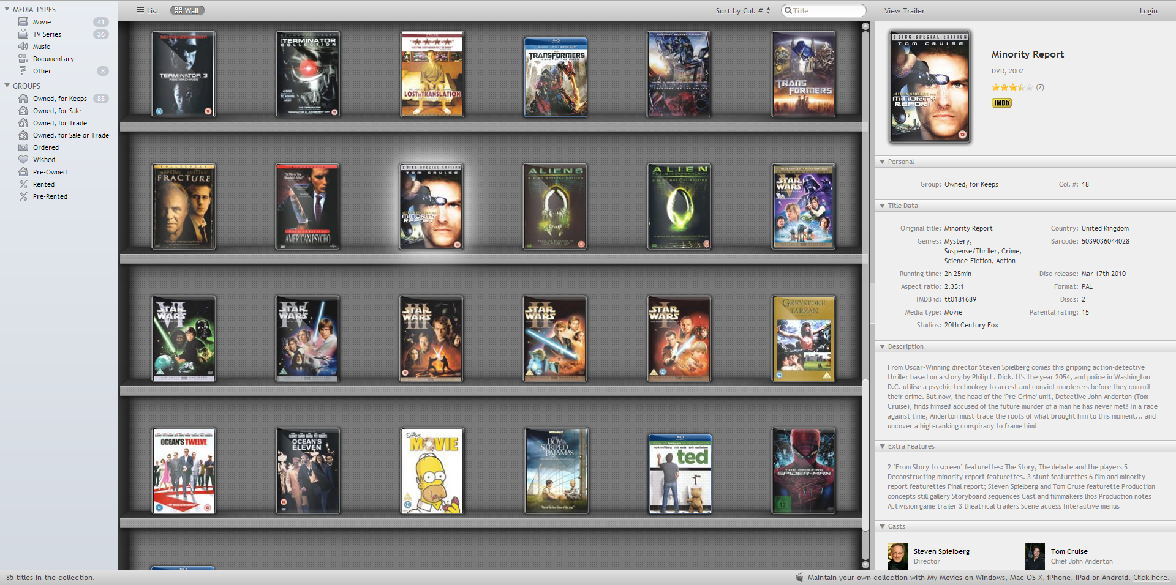Click the Other media type icon

point(23,71)
